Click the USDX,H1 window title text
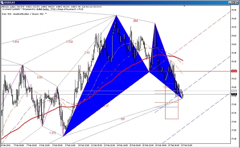This screenshot has width=240, height=148. click(10, 3)
